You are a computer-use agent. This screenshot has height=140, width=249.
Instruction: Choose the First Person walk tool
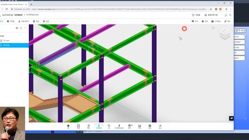[119, 126]
